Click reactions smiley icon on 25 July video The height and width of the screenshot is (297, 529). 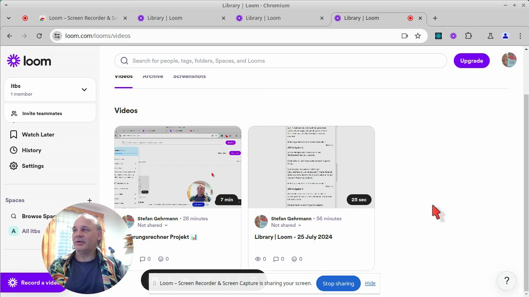(294, 259)
